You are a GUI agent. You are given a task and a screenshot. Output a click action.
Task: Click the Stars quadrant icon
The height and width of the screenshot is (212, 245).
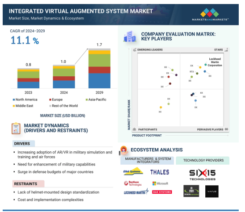(226, 50)
